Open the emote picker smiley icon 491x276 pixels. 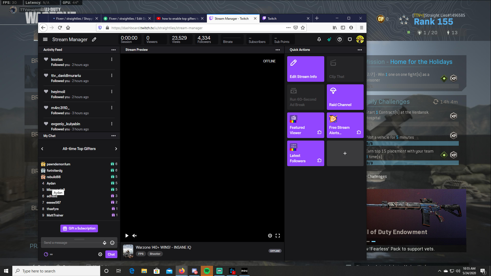(x=112, y=243)
